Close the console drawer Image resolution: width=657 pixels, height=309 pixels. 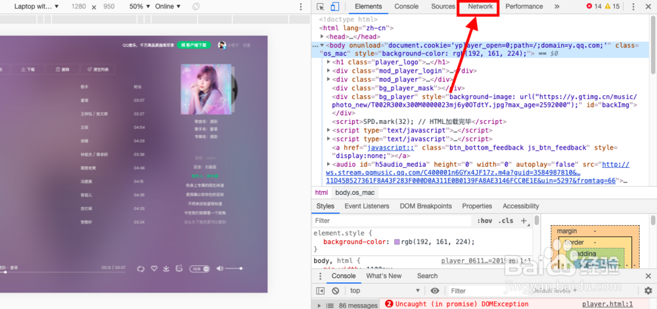click(648, 276)
